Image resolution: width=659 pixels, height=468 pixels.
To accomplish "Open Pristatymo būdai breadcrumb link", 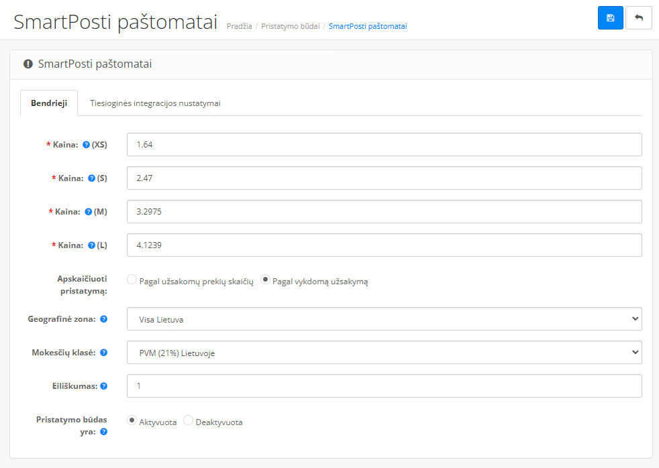I will (290, 26).
